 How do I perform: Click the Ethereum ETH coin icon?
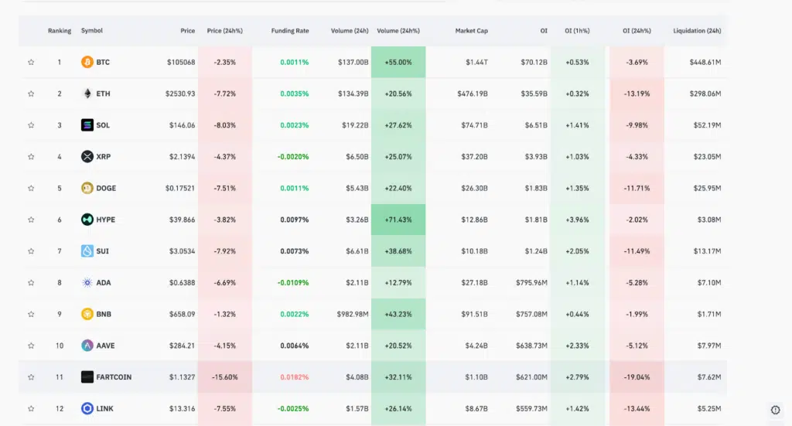tap(87, 94)
